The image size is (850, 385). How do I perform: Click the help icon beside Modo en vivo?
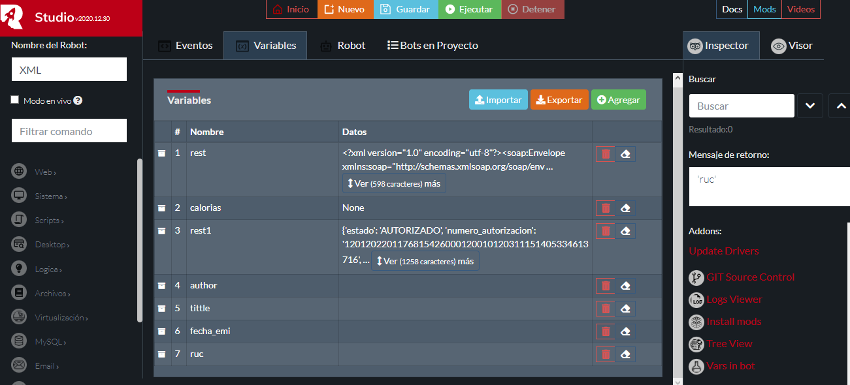point(78,101)
